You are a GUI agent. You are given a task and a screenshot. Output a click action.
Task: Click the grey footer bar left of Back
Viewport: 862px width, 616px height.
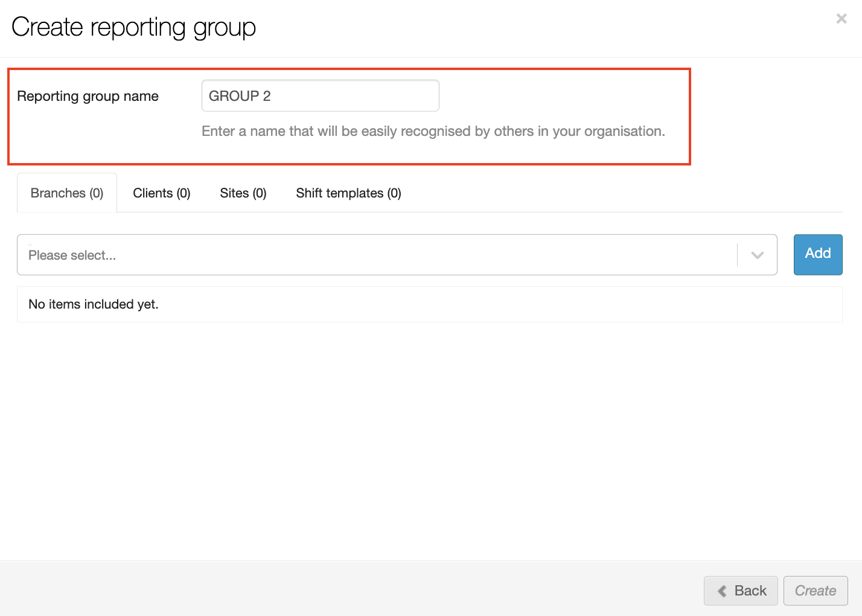pyautogui.click(x=350, y=589)
